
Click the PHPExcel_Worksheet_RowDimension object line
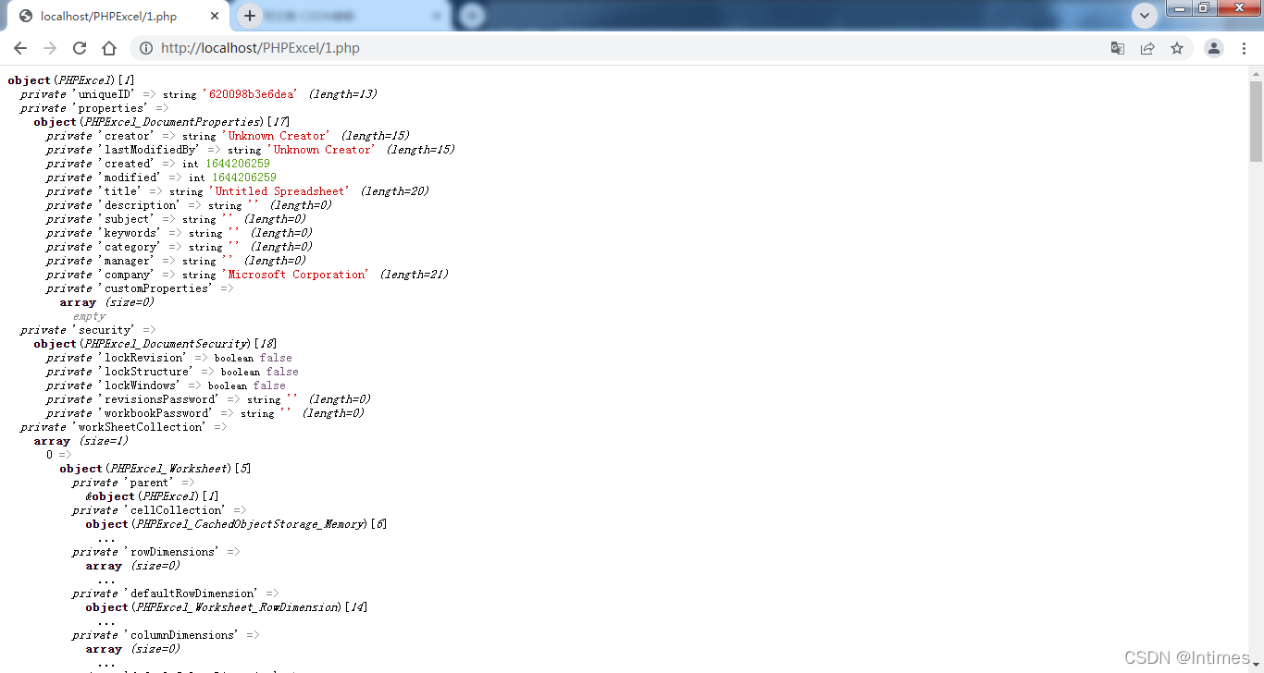[x=227, y=607]
